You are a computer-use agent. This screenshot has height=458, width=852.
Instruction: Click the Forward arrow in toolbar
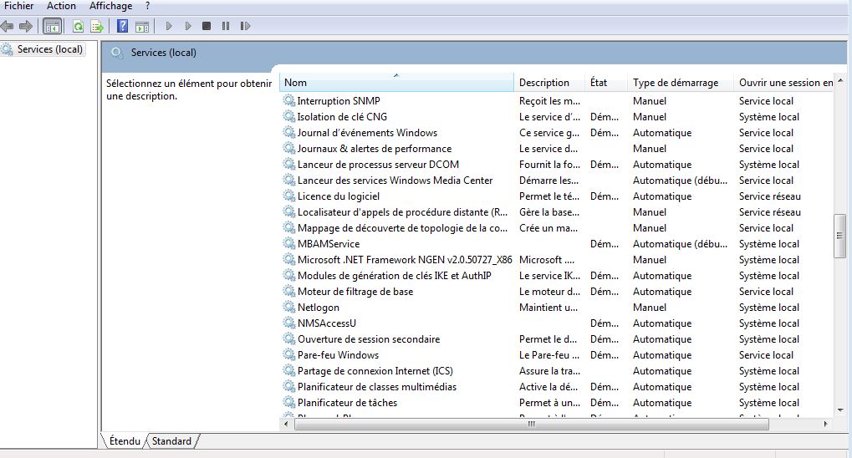26,27
